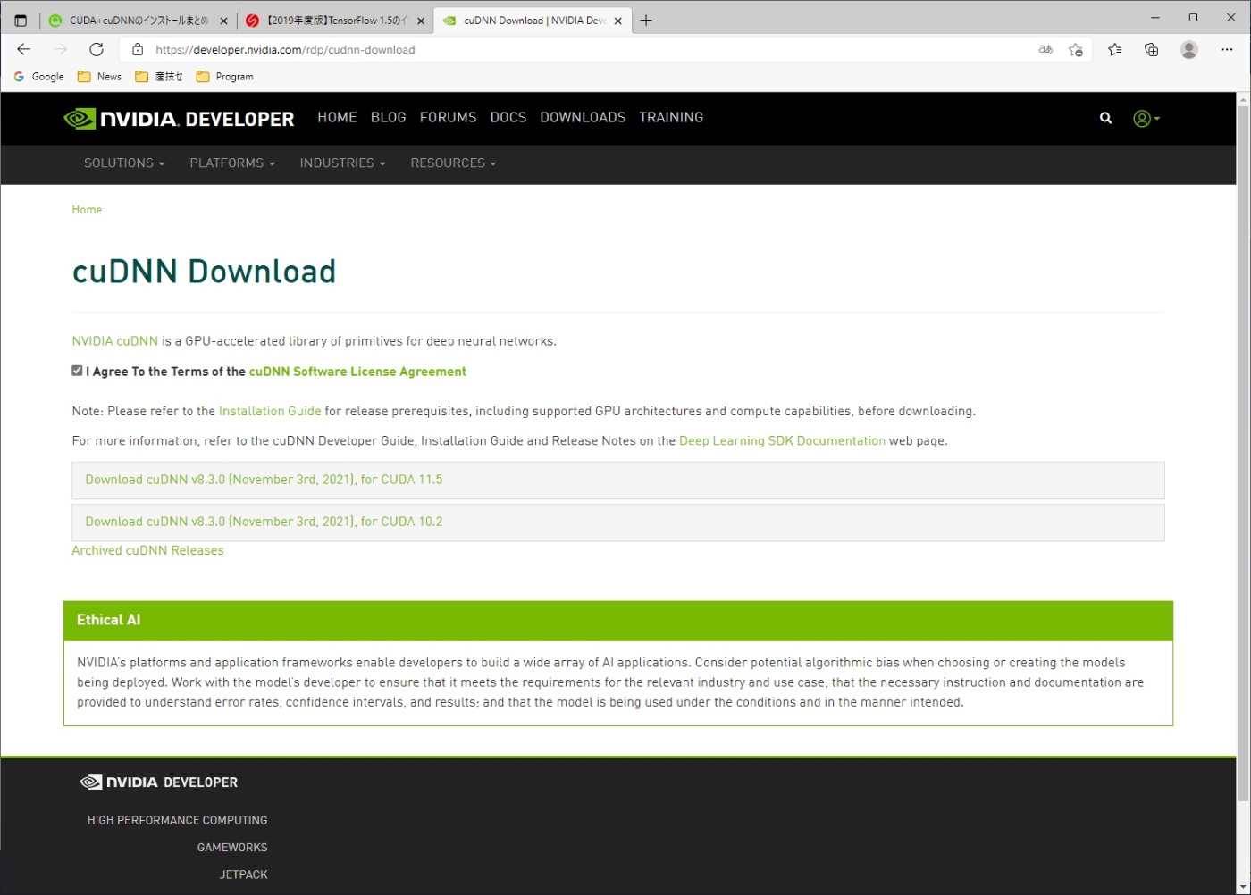Viewport: 1251px width, 895px height.
Task: Click the Home breadcrumb link
Action: (x=87, y=210)
